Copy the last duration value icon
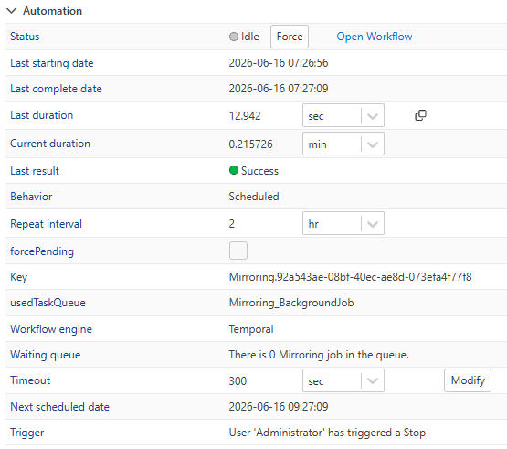This screenshot has width=507, height=449. (420, 115)
